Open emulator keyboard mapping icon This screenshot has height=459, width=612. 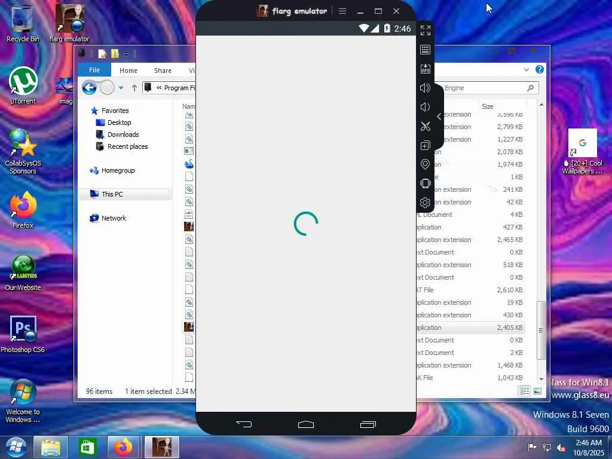point(426,50)
